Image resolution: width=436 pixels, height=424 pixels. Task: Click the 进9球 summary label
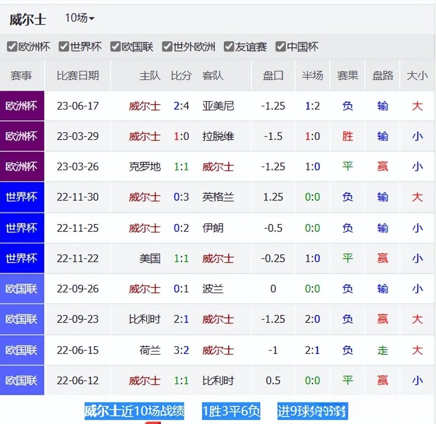pos(293,411)
